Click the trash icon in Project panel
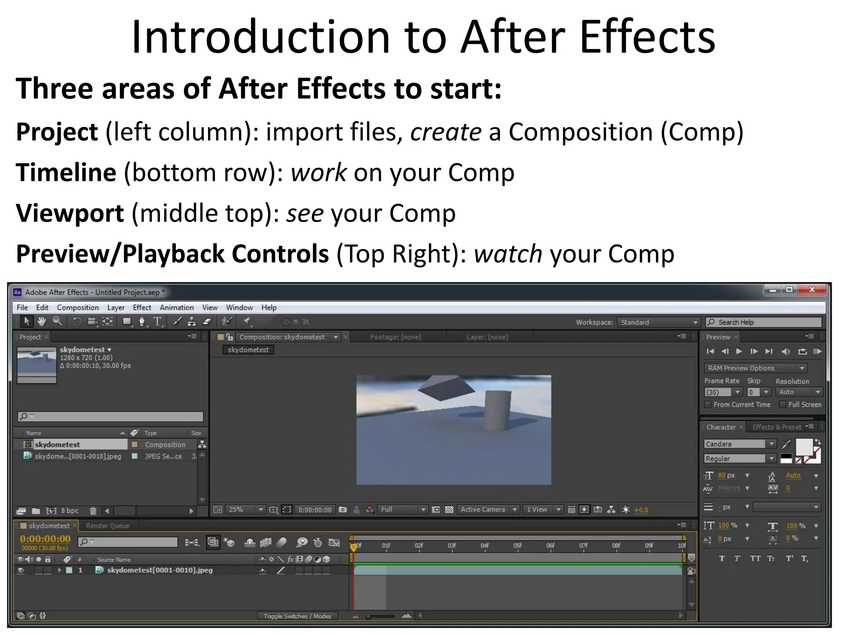Image resolution: width=847 pixels, height=635 pixels. pyautogui.click(x=93, y=511)
